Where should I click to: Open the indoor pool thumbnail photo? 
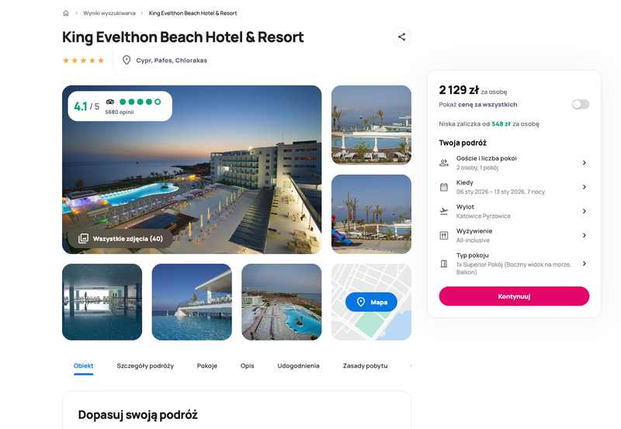pyautogui.click(x=102, y=302)
